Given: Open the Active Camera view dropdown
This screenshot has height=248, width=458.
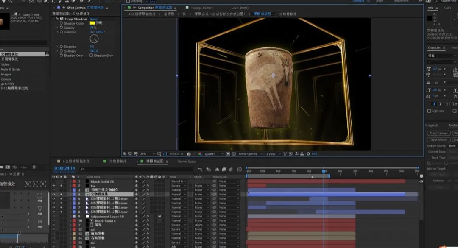Looking at the screenshot, I should click(x=249, y=154).
